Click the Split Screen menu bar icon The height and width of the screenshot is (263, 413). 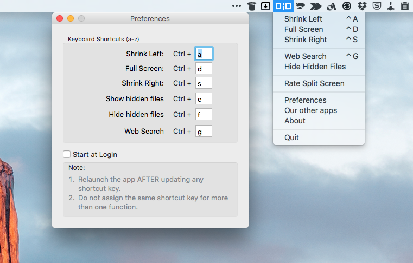click(x=283, y=6)
